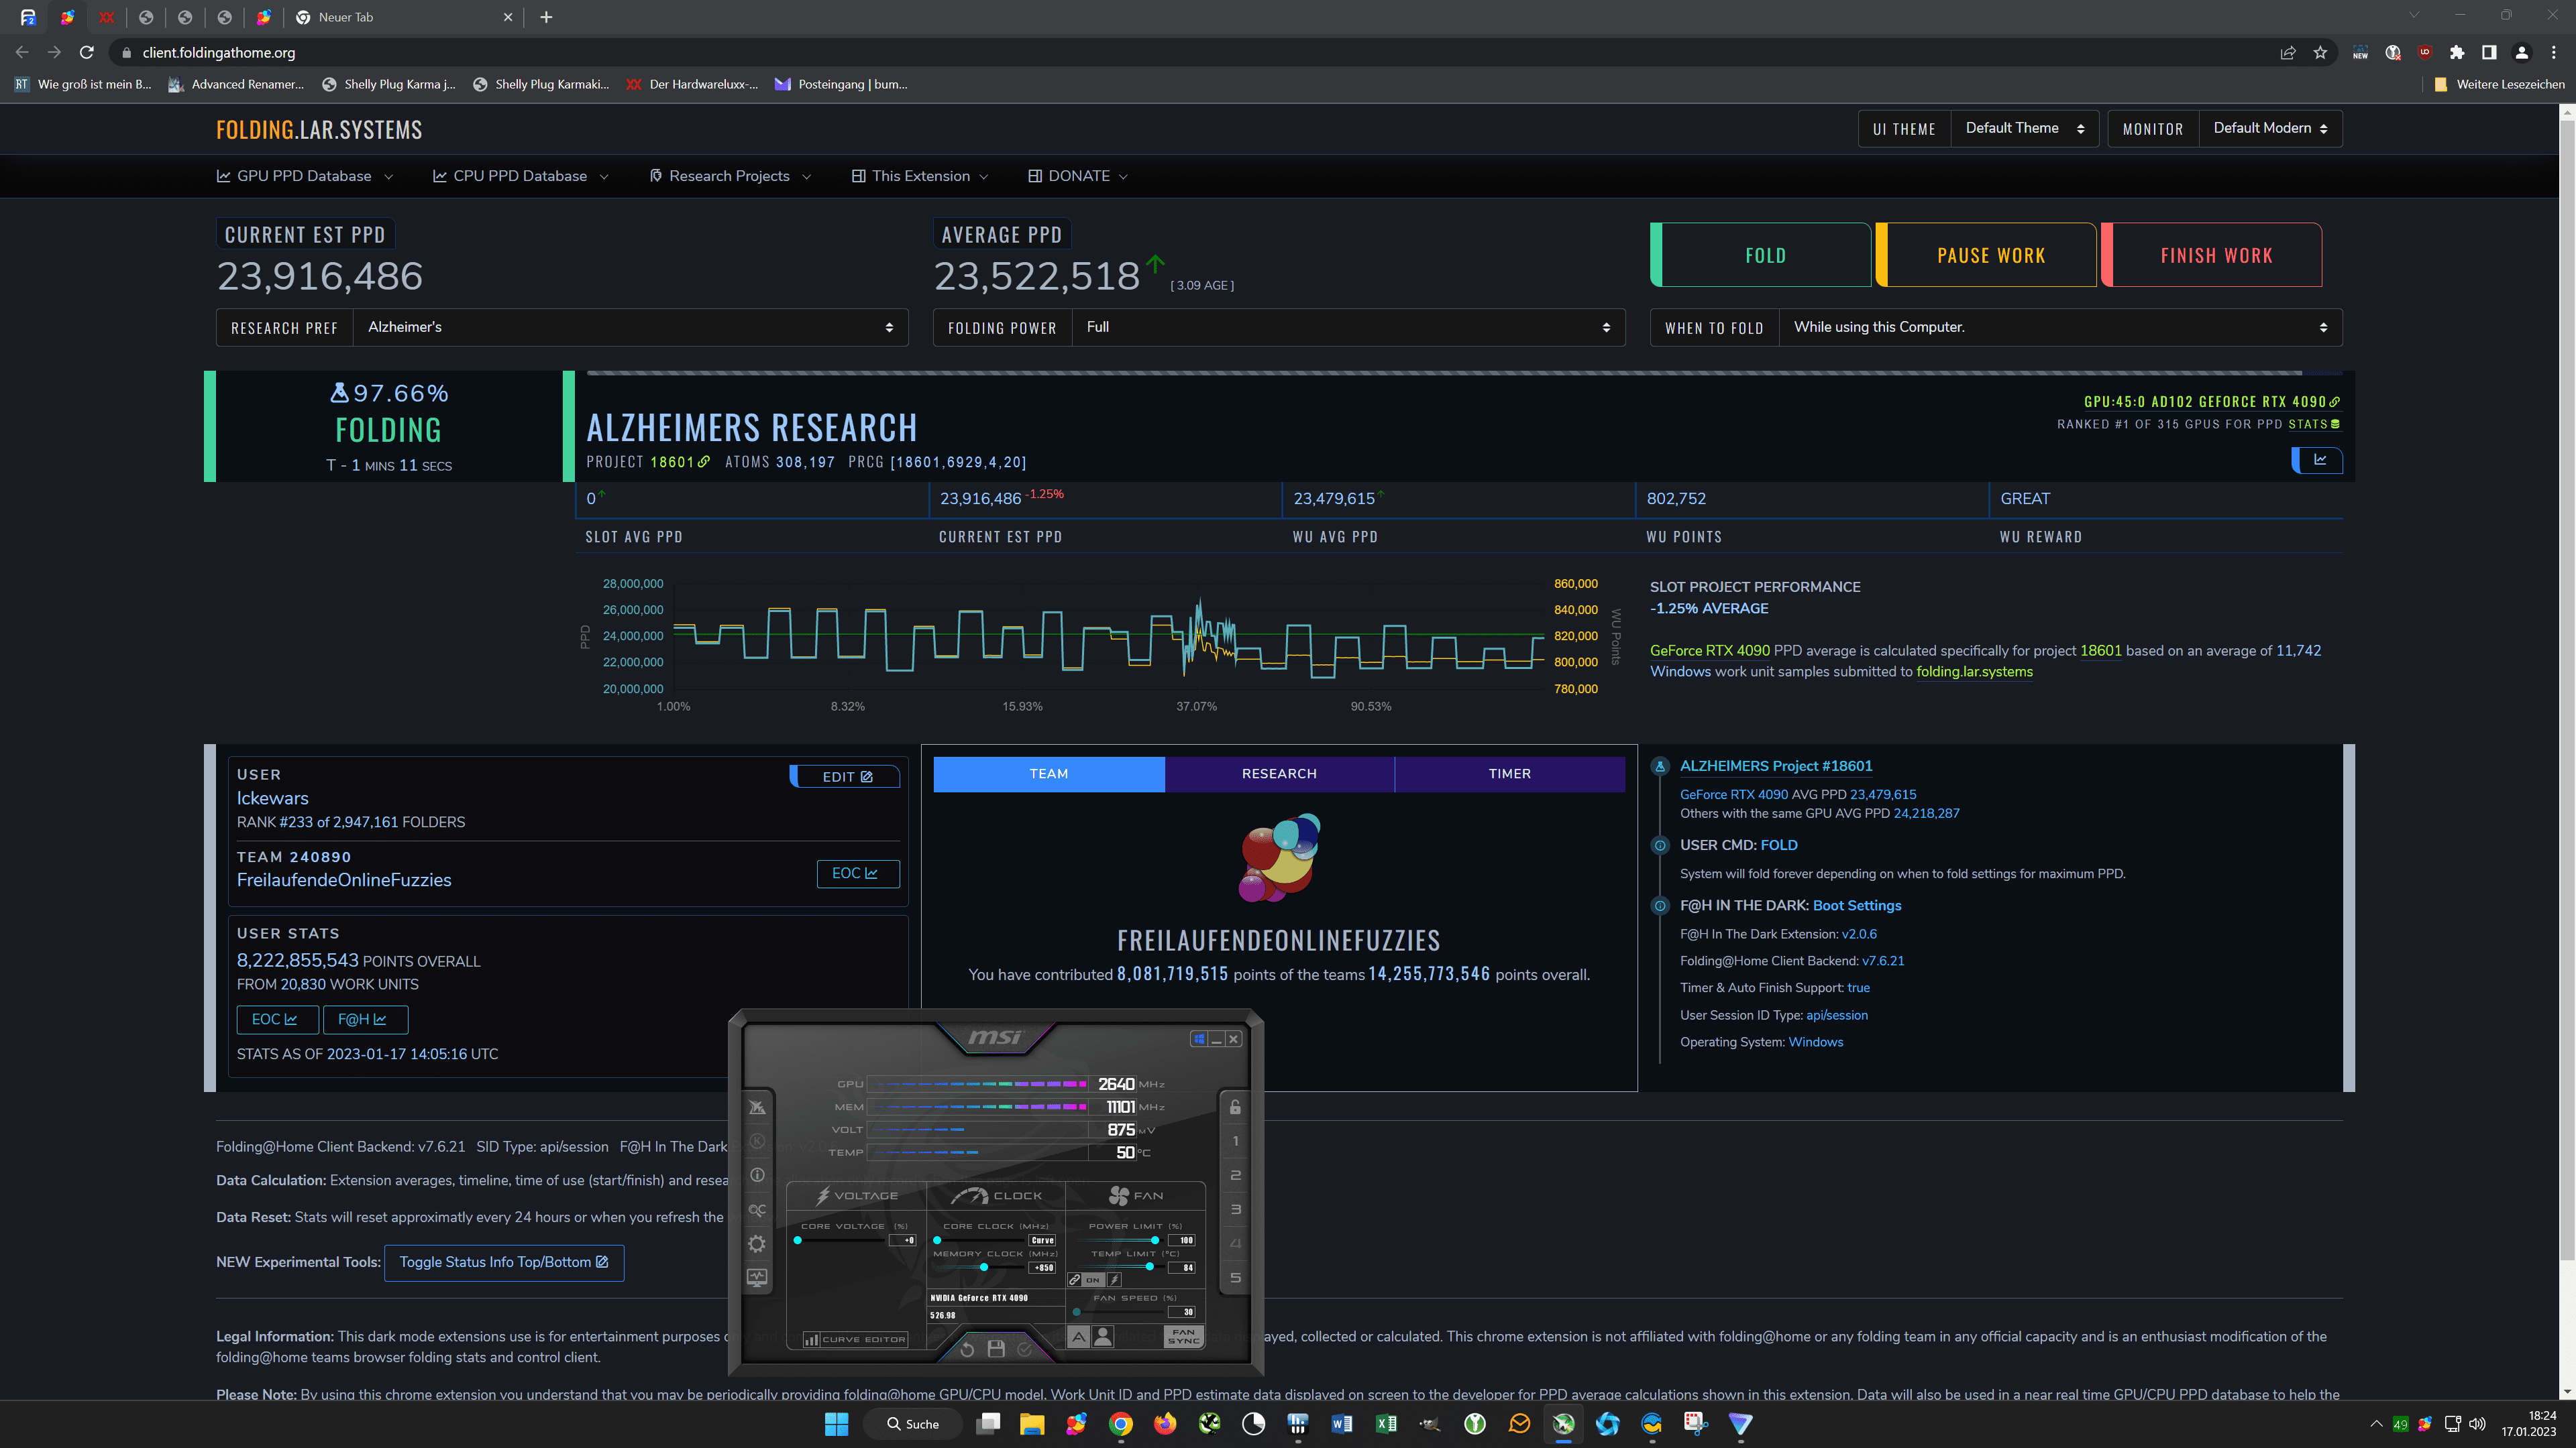The width and height of the screenshot is (2576, 1448).
Task: Open slot performance chart icon button
Action: 2319,460
